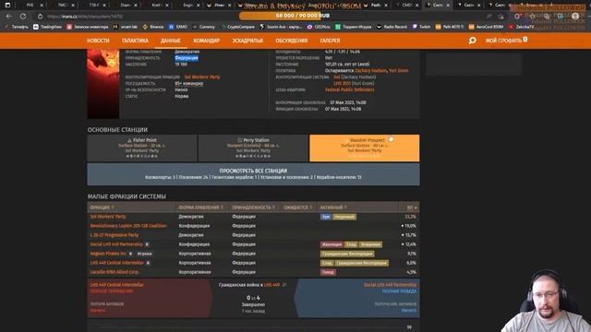
Task: Open Federal Public Defenders headquarters link
Action: click(350, 89)
